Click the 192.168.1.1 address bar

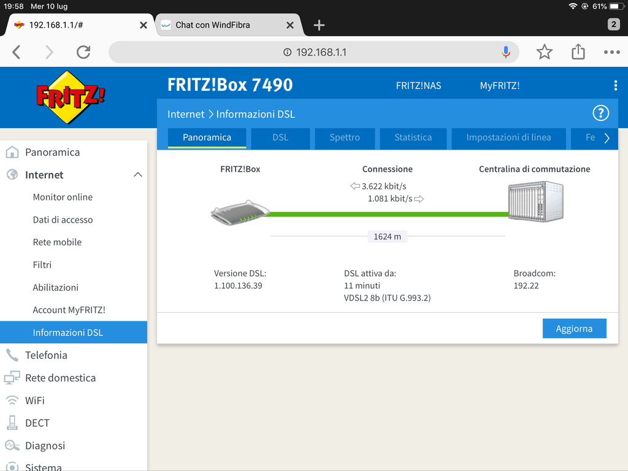coord(313,52)
